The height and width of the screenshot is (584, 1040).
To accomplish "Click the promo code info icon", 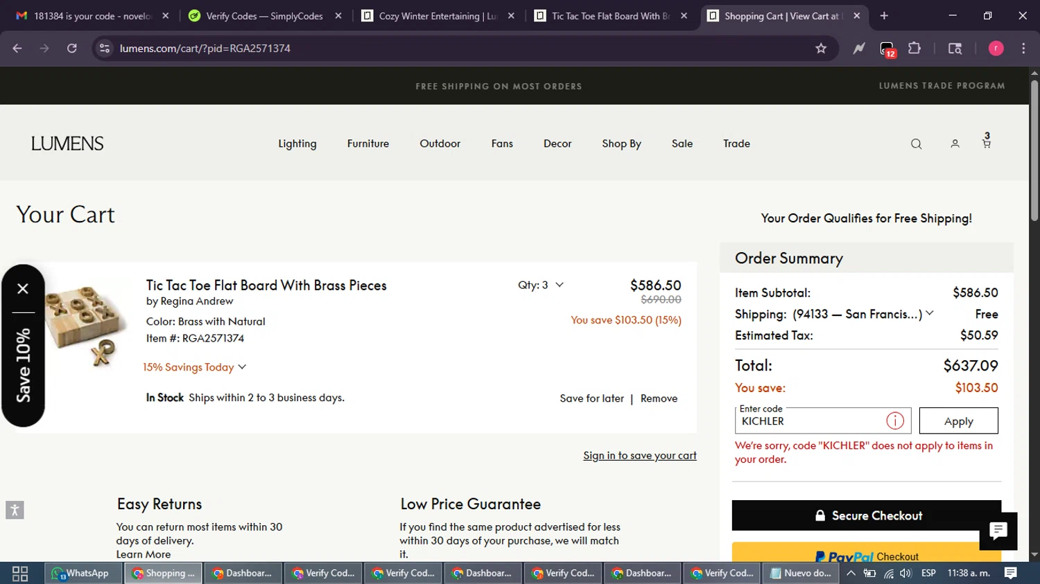I will tap(895, 421).
